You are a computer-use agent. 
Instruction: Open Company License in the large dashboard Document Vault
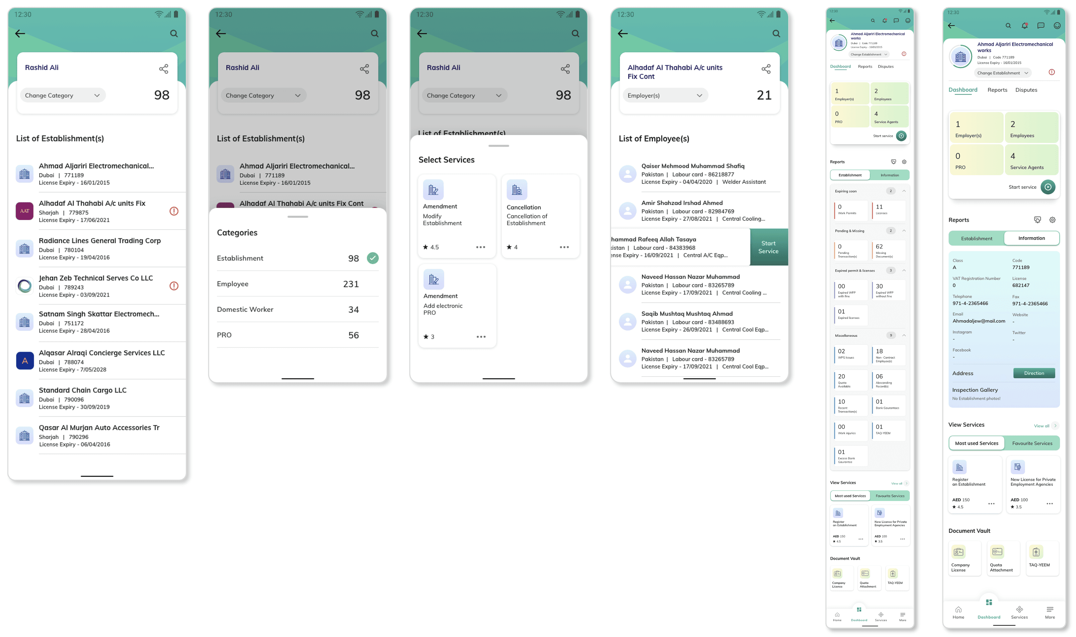pos(964,558)
